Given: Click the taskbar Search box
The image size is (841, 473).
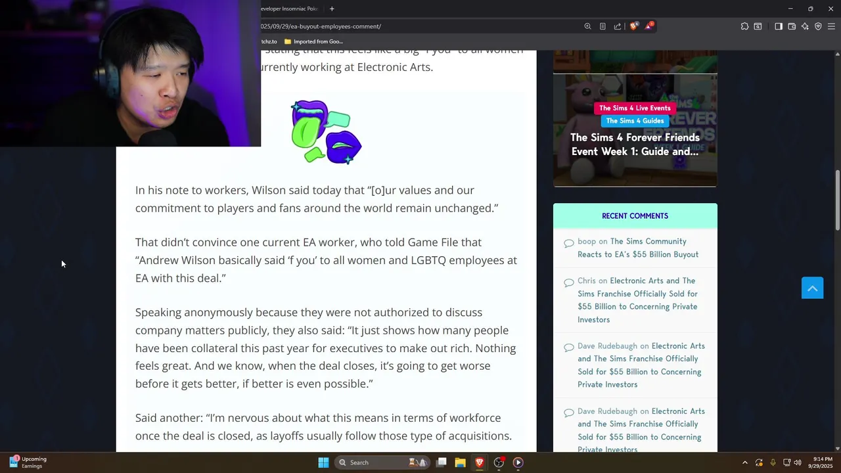Looking at the screenshot, I should click(x=382, y=462).
